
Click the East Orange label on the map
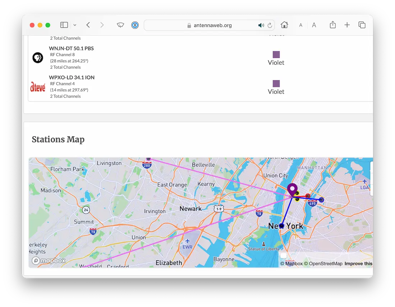[x=172, y=185]
